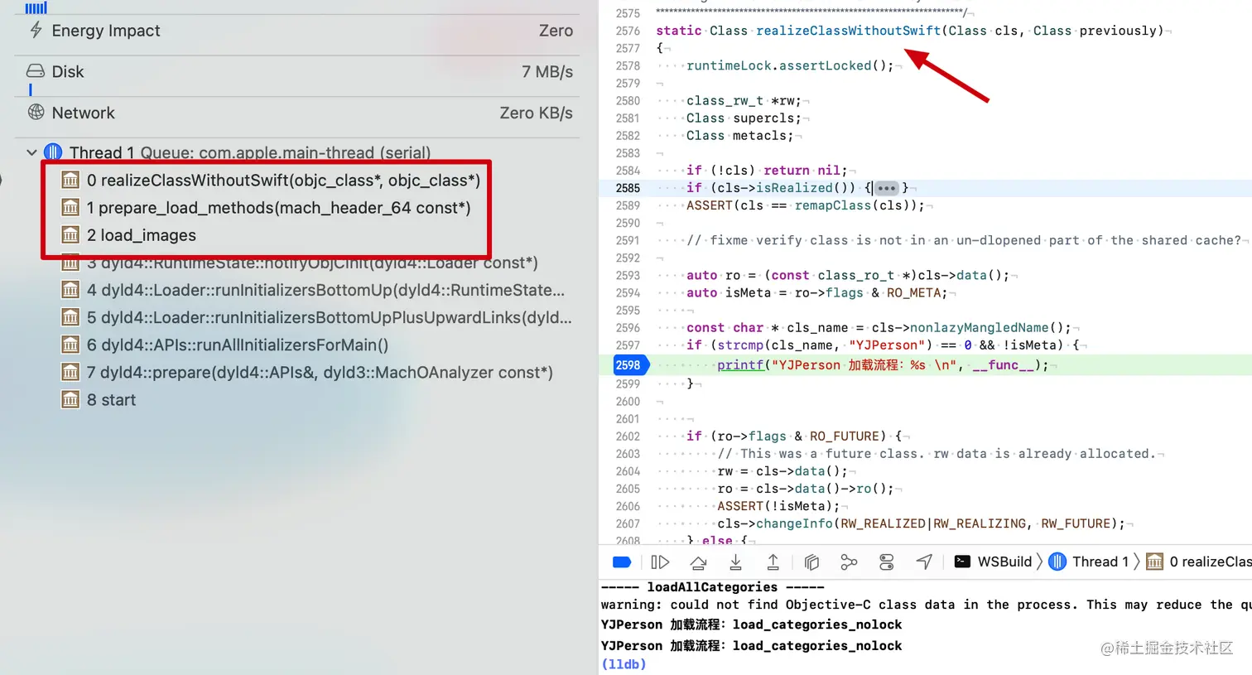Open Environment Overrides
This screenshot has width=1252, height=675.
(886, 562)
